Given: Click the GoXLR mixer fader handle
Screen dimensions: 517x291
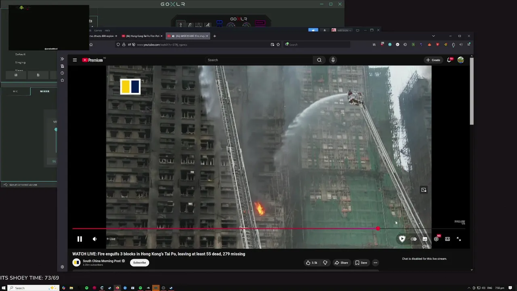Looking at the screenshot, I should click(x=56, y=129).
